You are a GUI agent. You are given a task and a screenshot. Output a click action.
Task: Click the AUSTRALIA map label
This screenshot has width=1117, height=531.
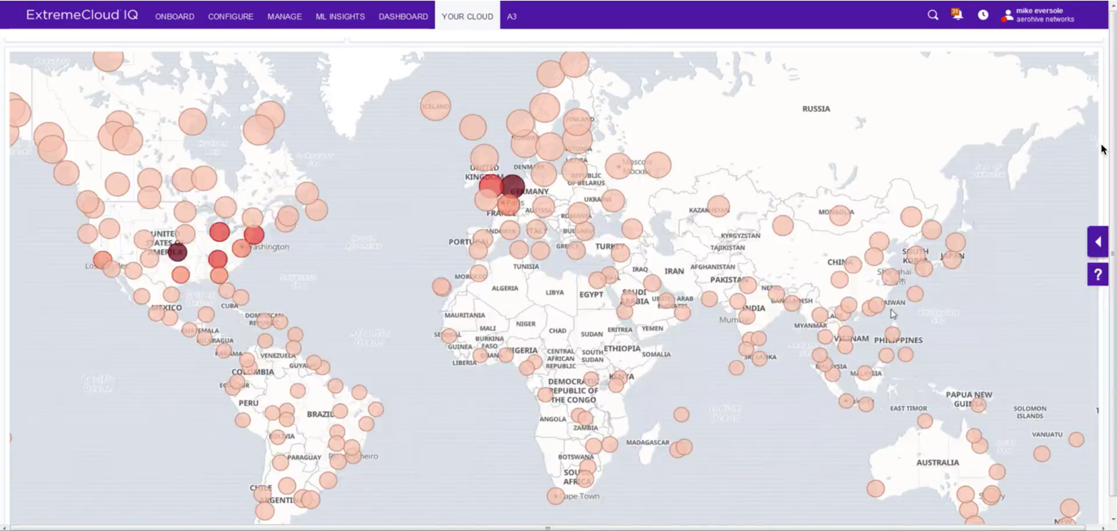click(938, 462)
